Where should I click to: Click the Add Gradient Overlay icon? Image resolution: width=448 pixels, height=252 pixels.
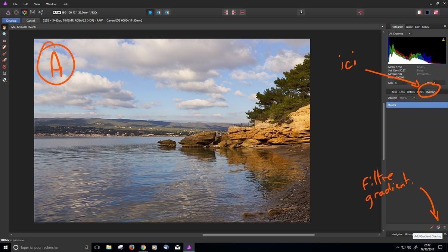tap(438, 227)
